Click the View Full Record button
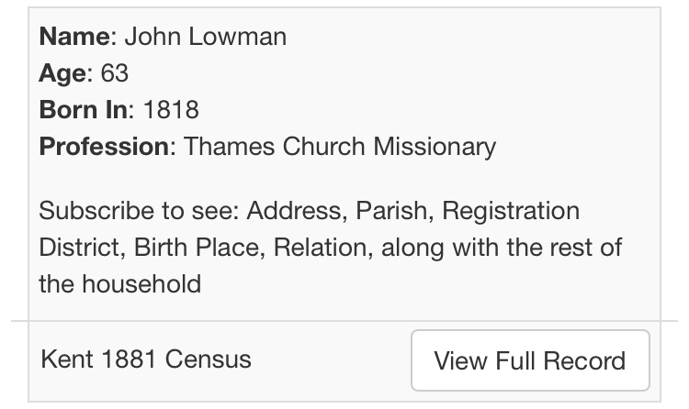The width and height of the screenshot is (689, 409). click(x=530, y=360)
